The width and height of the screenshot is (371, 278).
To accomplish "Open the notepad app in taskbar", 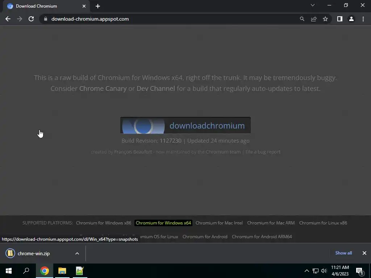I will click(79, 271).
